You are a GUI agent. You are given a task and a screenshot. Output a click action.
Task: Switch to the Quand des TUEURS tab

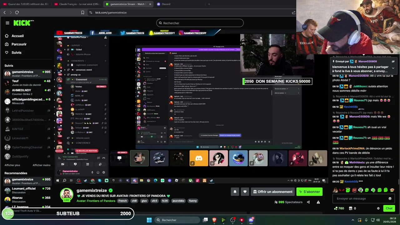[x=26, y=4]
